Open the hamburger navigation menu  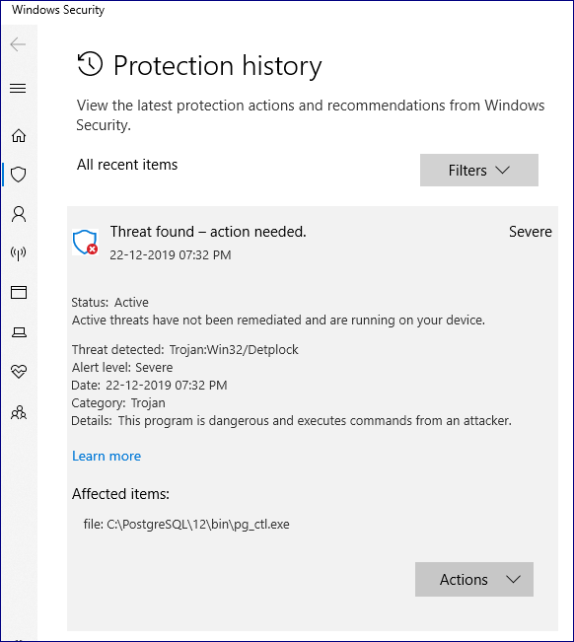click(18, 88)
